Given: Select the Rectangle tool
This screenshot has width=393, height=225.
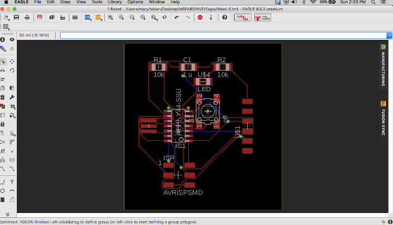Looking at the screenshot, I should click(3, 200).
